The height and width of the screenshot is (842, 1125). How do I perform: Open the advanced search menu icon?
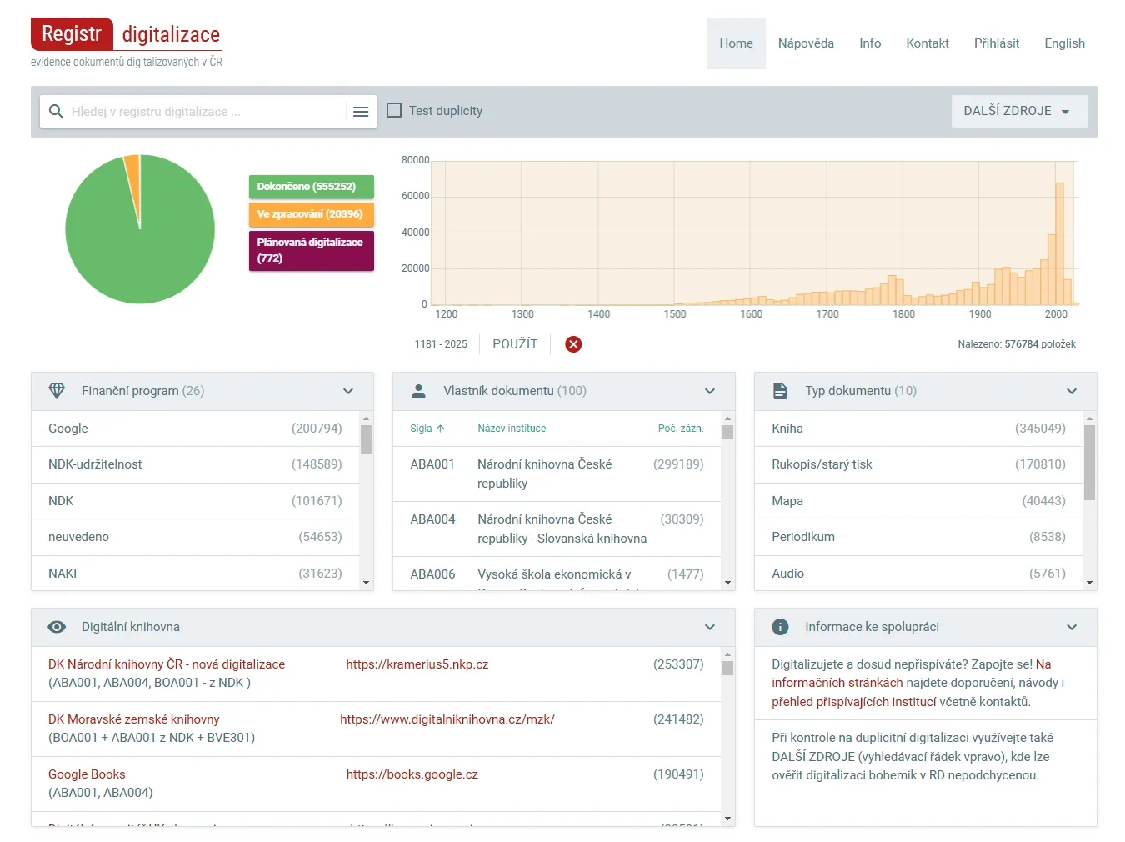click(x=361, y=112)
